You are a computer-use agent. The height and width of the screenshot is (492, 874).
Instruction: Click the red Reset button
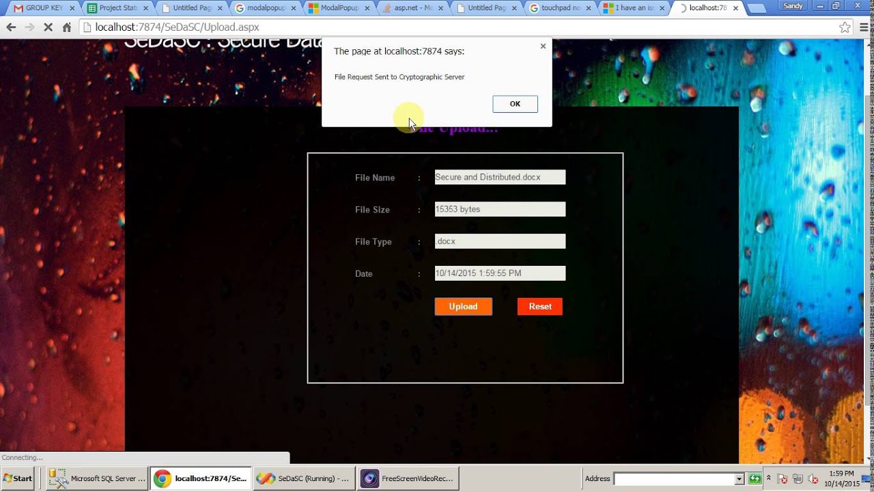540,307
